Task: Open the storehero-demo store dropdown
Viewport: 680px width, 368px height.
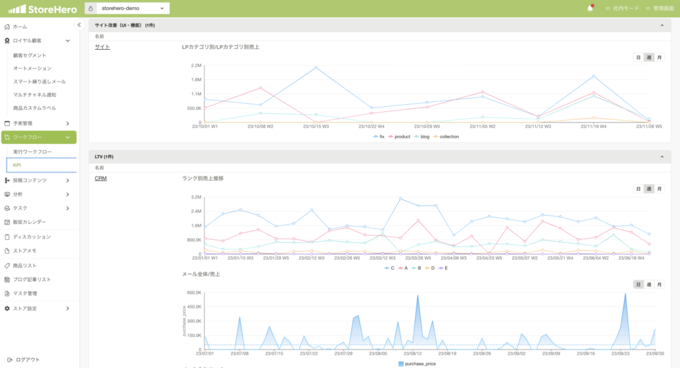Action: coord(133,9)
